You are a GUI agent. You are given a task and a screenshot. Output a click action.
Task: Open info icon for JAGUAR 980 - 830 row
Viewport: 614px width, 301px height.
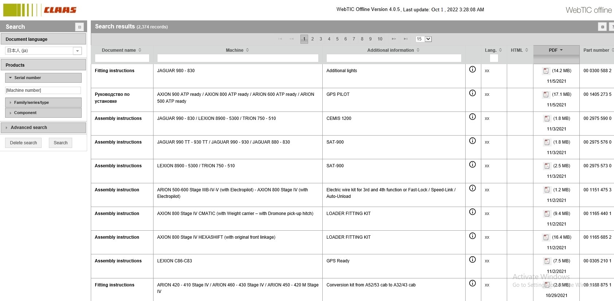473,69
